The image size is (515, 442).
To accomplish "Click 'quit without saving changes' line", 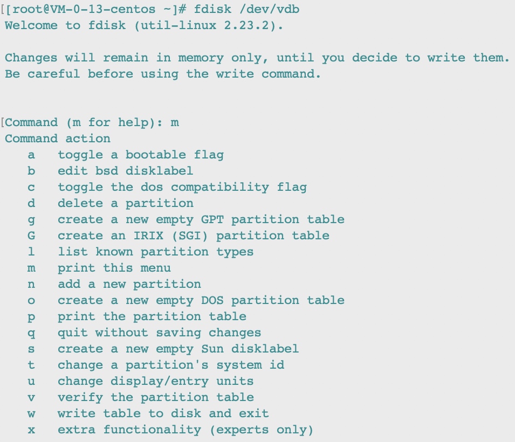I will (x=159, y=333).
